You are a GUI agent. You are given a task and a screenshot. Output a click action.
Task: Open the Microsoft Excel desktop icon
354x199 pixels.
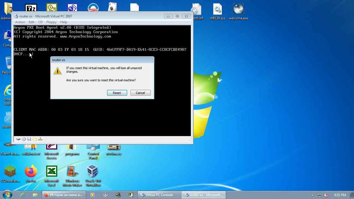click(51, 176)
